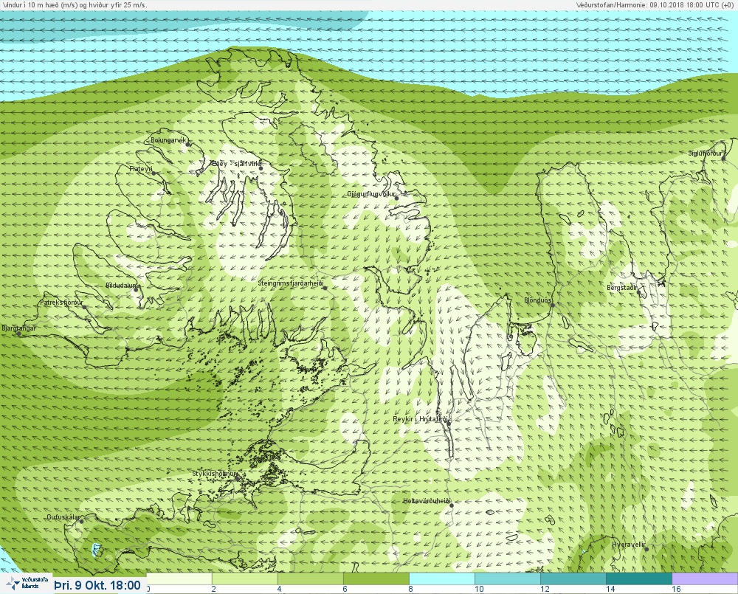Image resolution: width=738 pixels, height=594 pixels.
Task: Click the Stykkishólmur station dot marker
Action: 237,478
